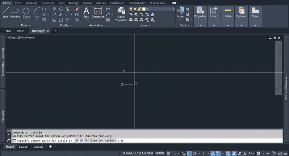Expand the Layers panel flyout
Screen dimensions: 289x156
point(145,25)
